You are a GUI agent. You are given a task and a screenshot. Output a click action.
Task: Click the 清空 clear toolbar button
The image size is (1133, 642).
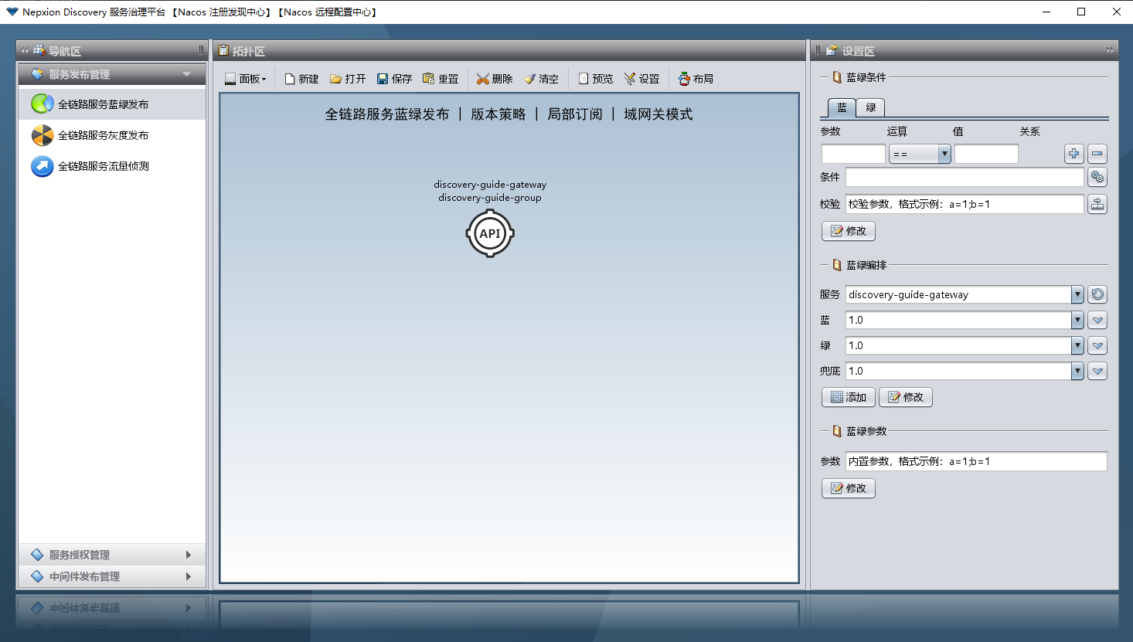click(x=541, y=79)
